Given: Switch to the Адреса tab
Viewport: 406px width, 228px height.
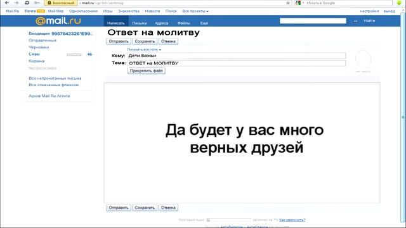Looking at the screenshot, I should click(x=162, y=23).
